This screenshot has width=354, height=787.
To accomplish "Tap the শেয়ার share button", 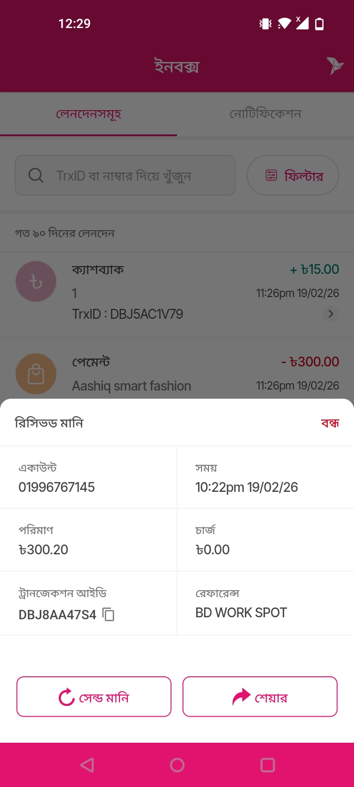I will point(260,697).
